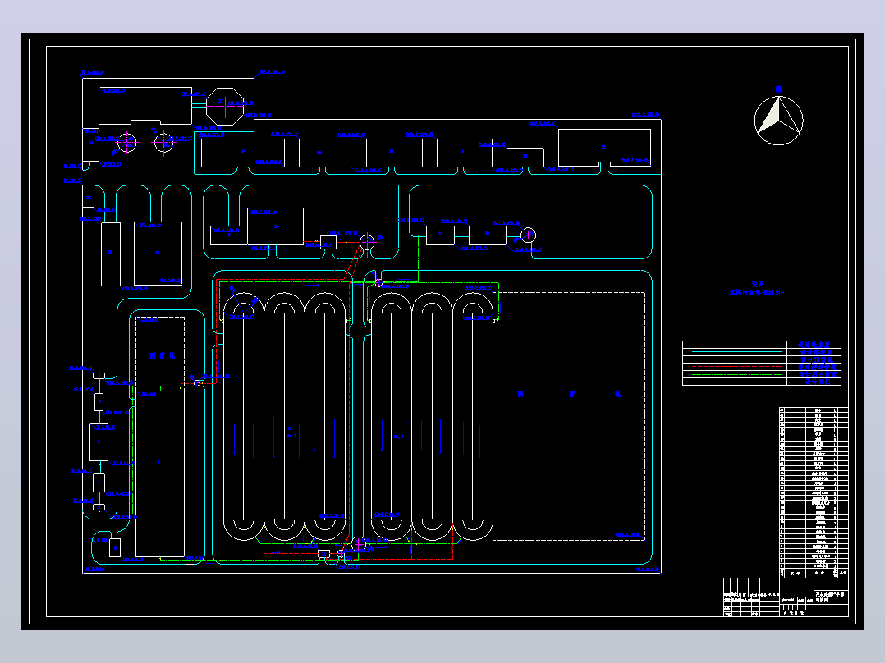Pick the red dash-dot line in legend
This screenshot has height=663, width=885.
tap(737, 367)
